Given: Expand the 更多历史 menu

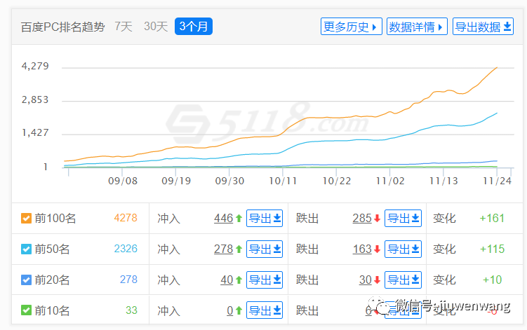Looking at the screenshot, I should [x=351, y=27].
